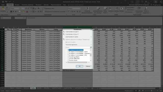Open Cell Styles gallery
The width and height of the screenshot is (163, 92).
pos(105,10)
